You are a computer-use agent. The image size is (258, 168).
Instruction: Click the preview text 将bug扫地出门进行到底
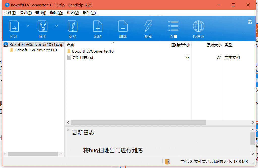(113, 150)
